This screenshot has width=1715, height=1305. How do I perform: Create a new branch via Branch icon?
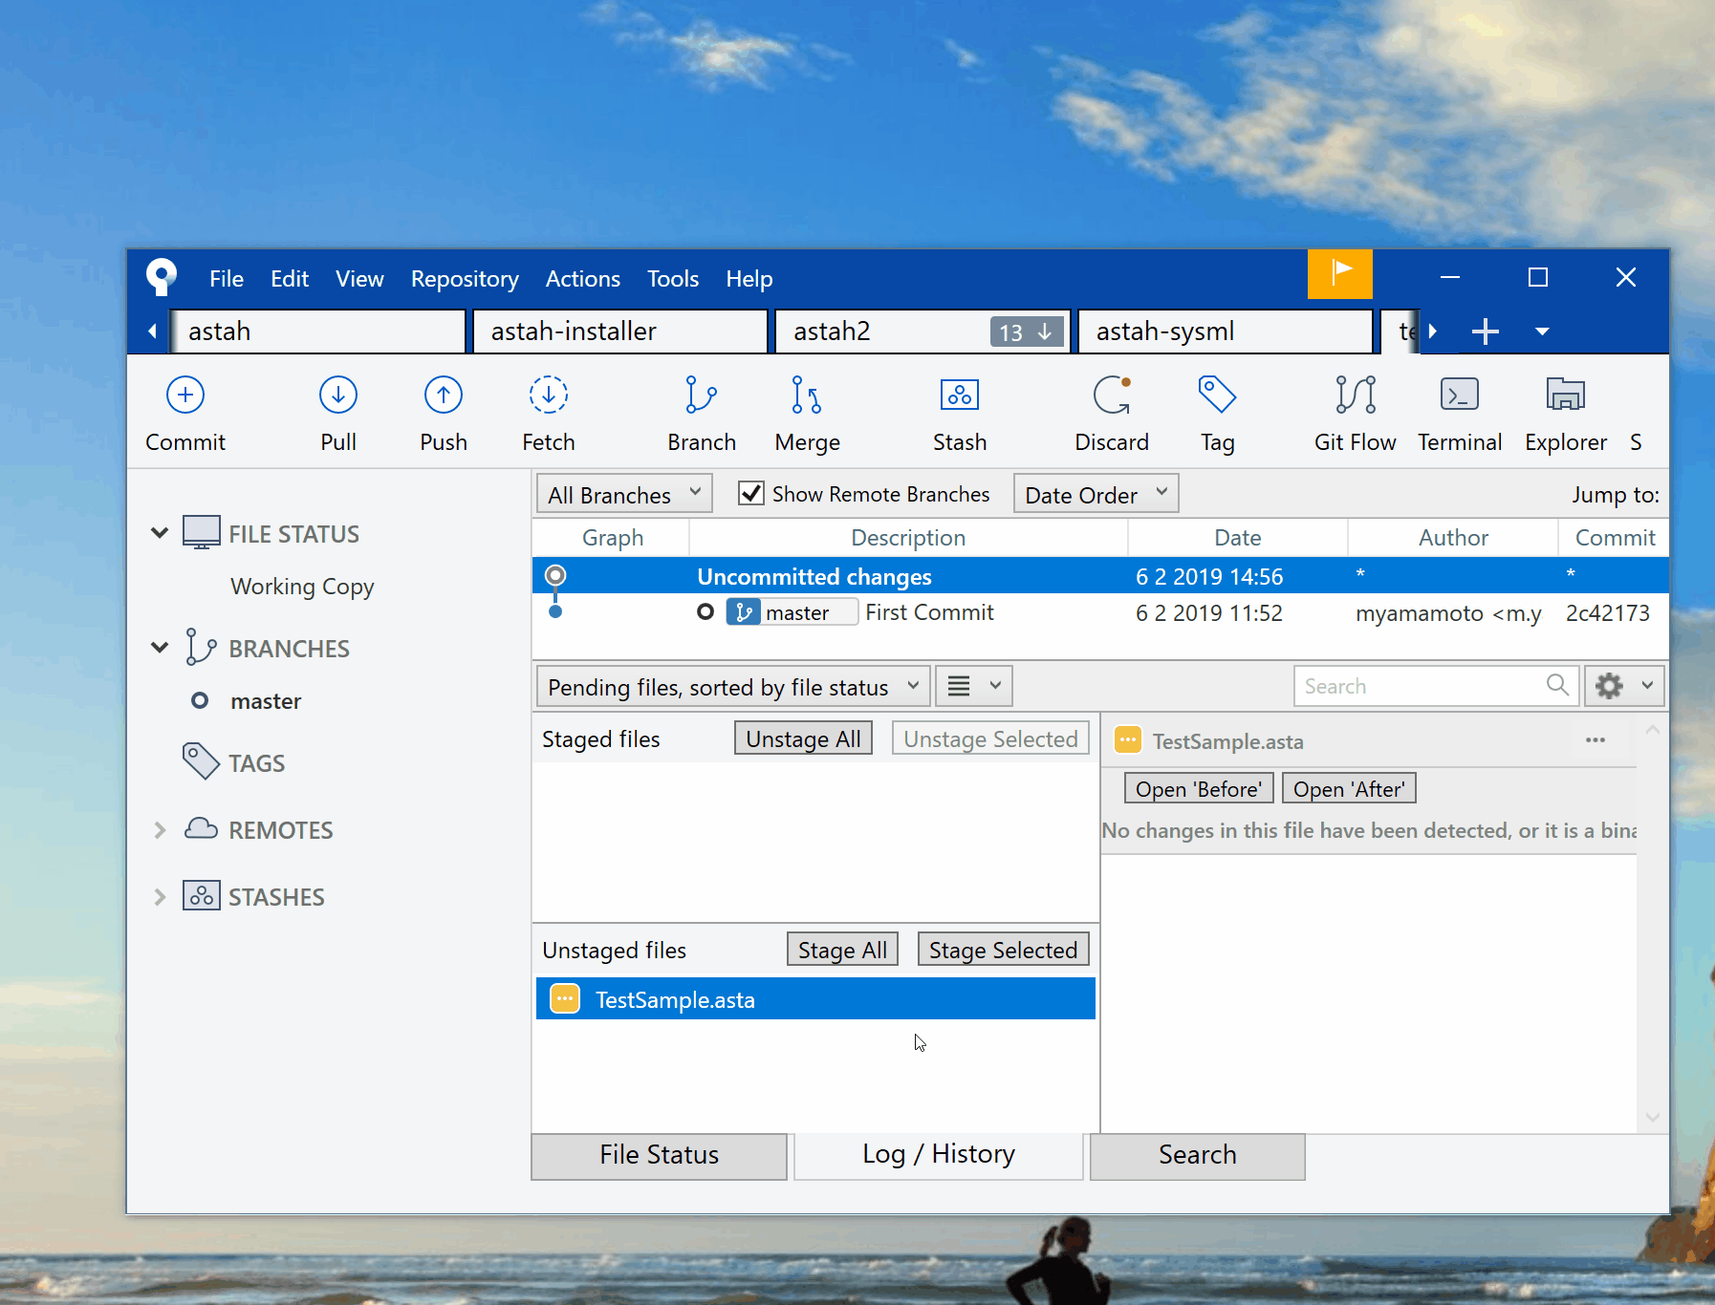click(701, 396)
